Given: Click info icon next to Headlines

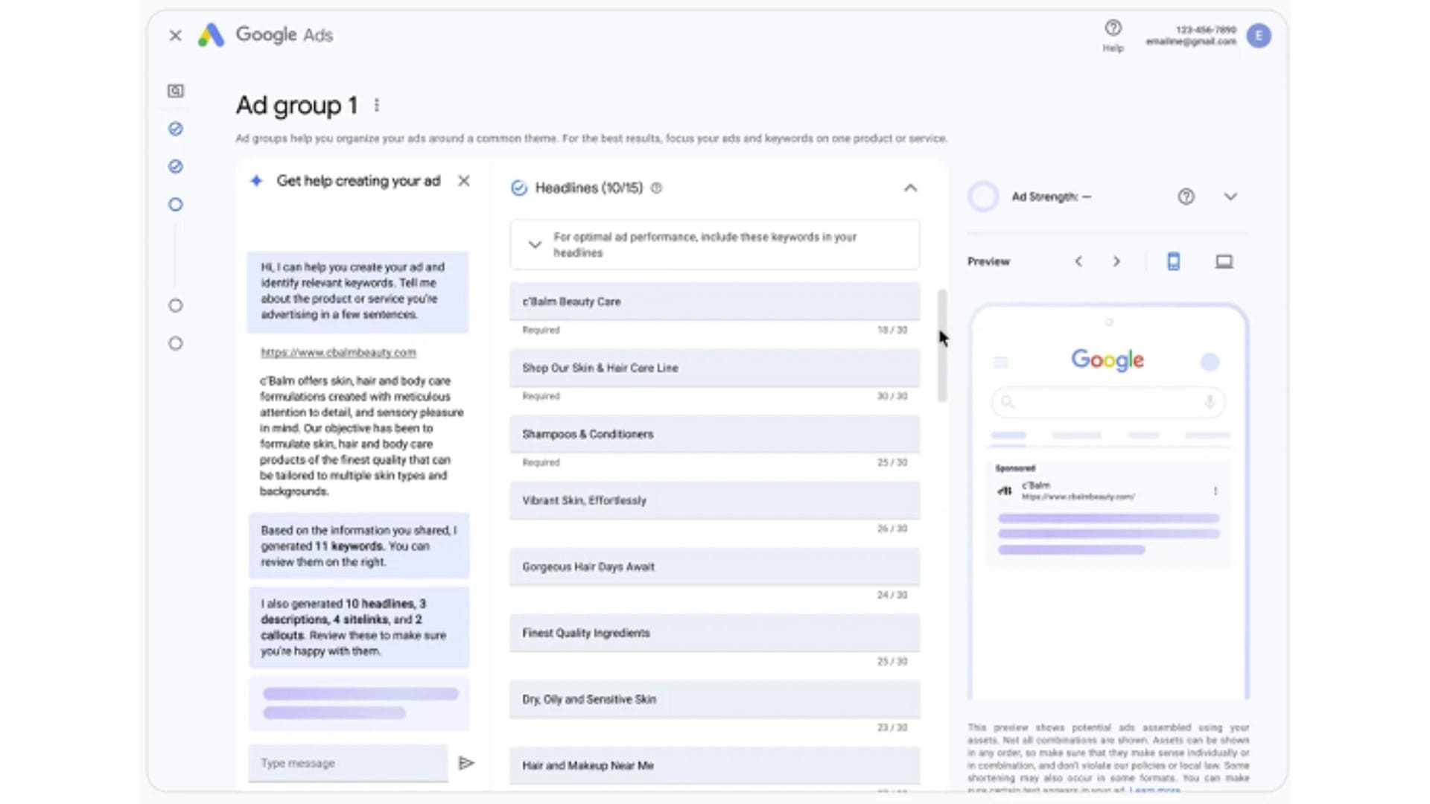Looking at the screenshot, I should pos(656,188).
